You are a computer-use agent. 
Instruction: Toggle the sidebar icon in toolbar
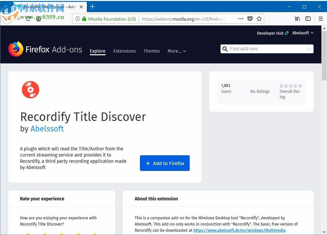(308, 19)
